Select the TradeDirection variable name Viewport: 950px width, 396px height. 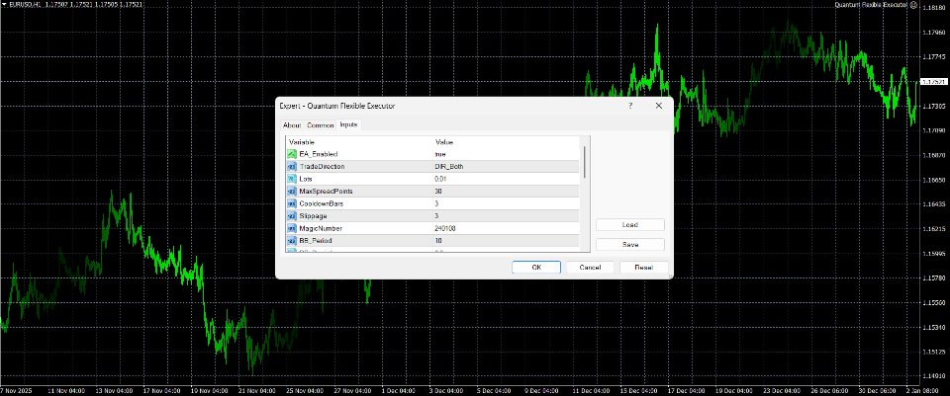(x=322, y=166)
